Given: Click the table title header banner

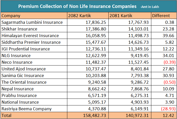Looking at the screenshot, I should 88,6.
